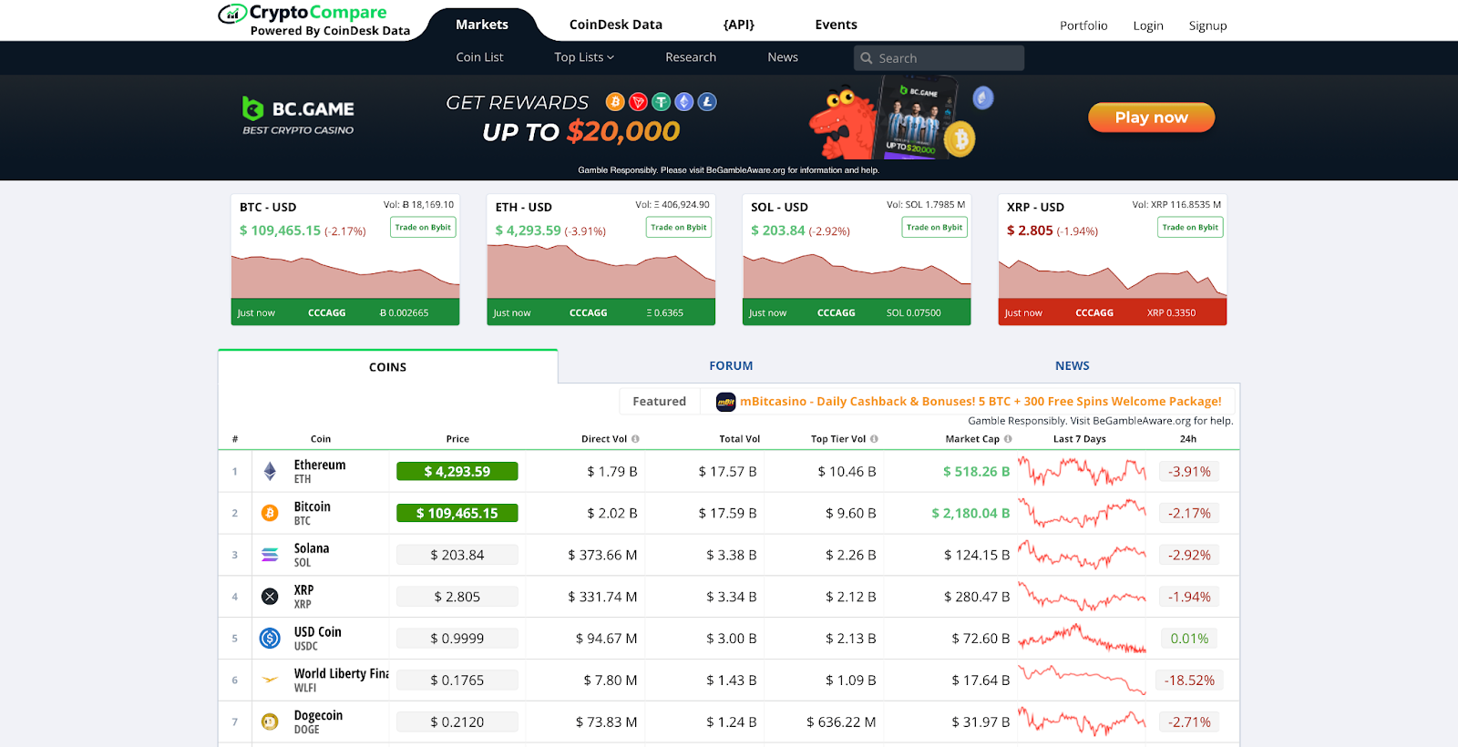This screenshot has width=1458, height=747.
Task: Click the Dogecoin icon
Action: tap(270, 721)
